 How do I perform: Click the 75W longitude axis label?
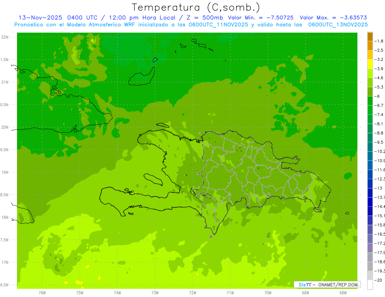pos(80,293)
